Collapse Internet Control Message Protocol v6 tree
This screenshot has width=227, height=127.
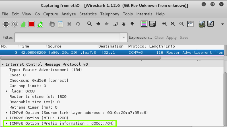point(3,64)
